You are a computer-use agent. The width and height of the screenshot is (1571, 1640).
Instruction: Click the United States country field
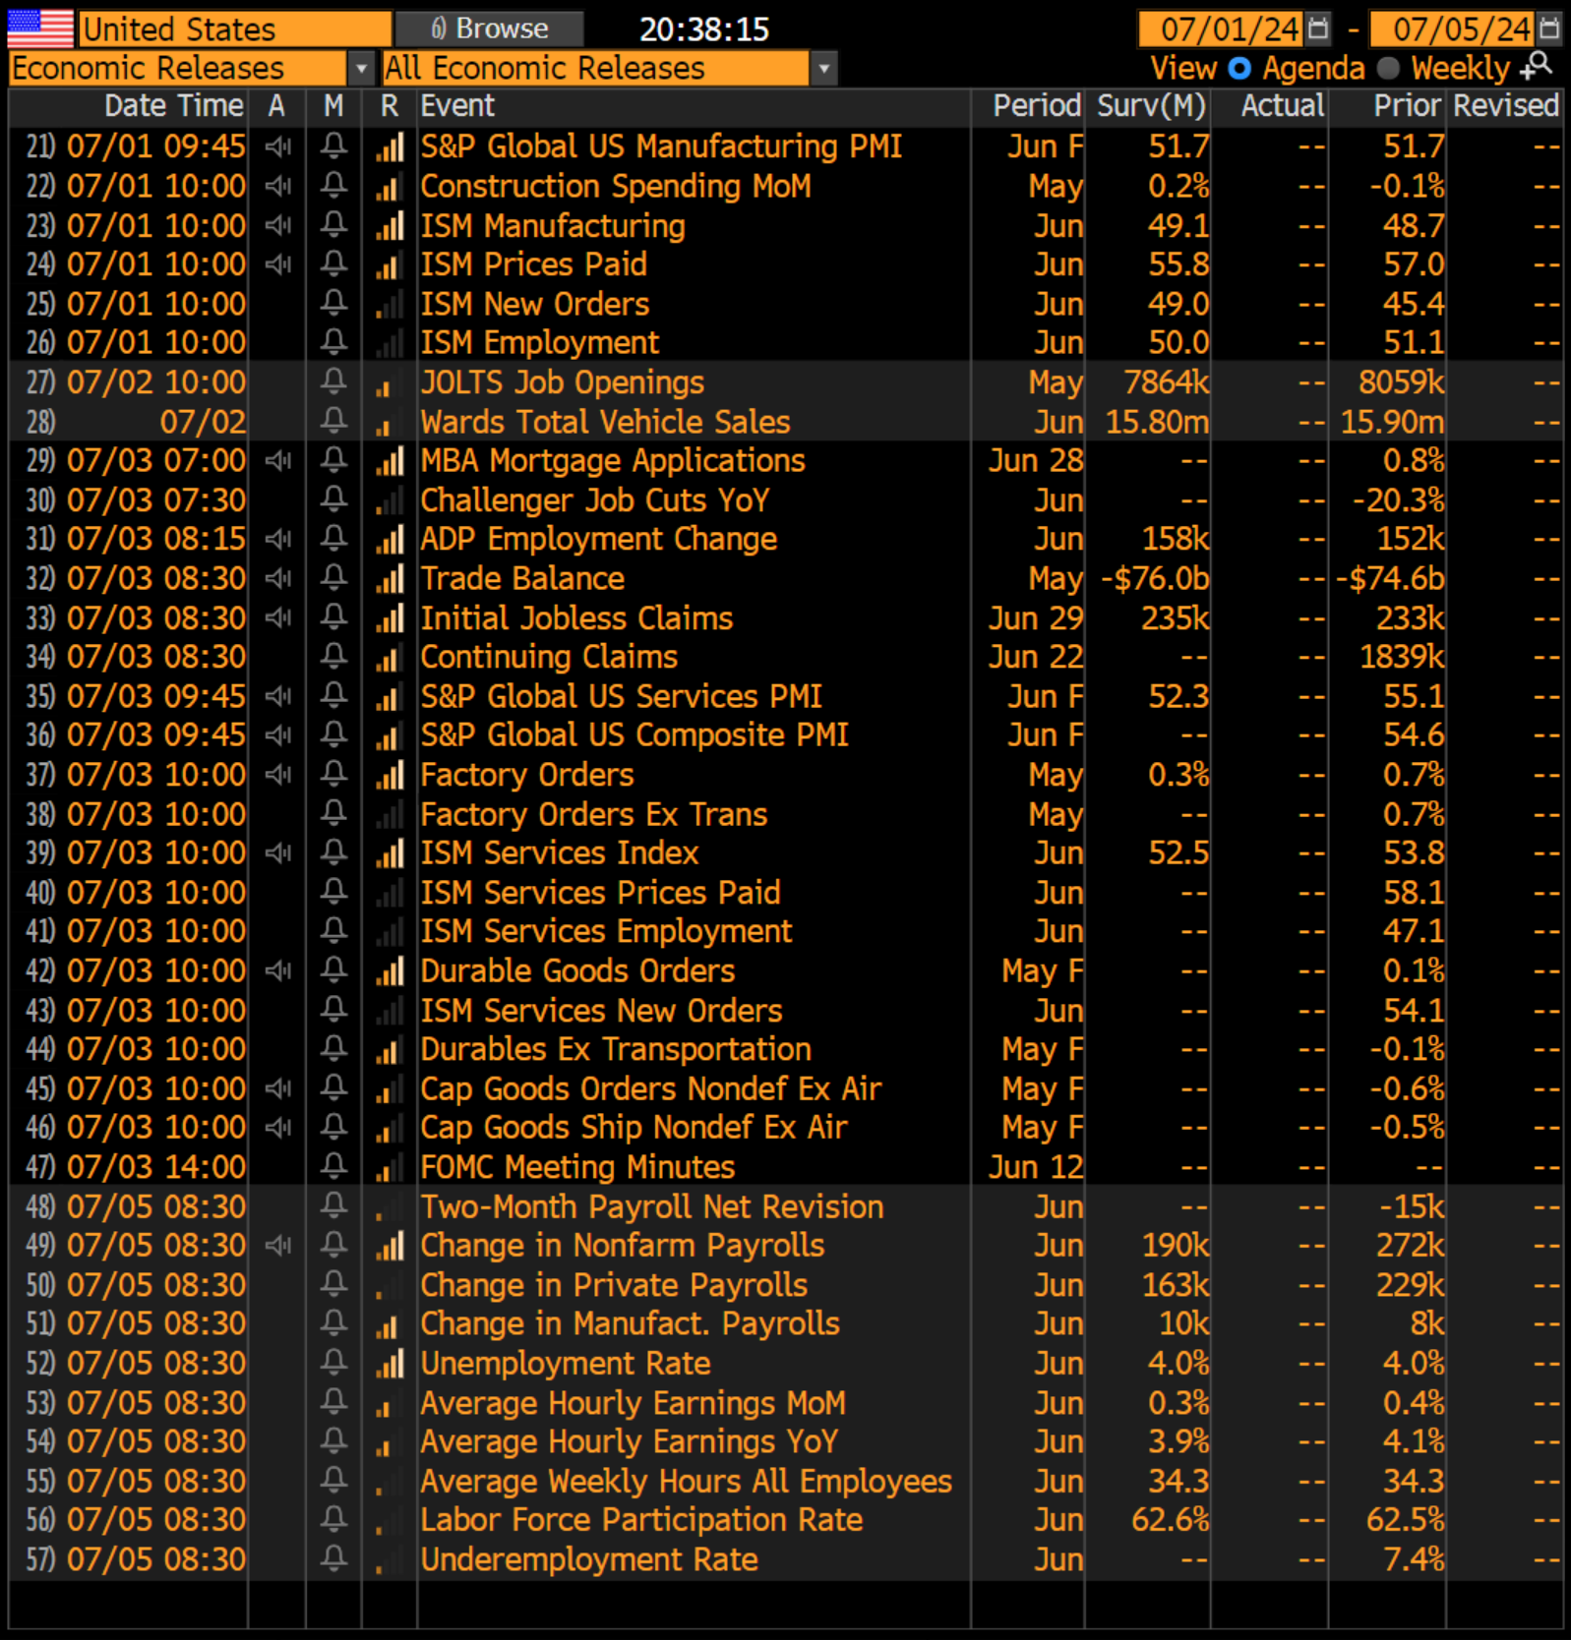(235, 29)
